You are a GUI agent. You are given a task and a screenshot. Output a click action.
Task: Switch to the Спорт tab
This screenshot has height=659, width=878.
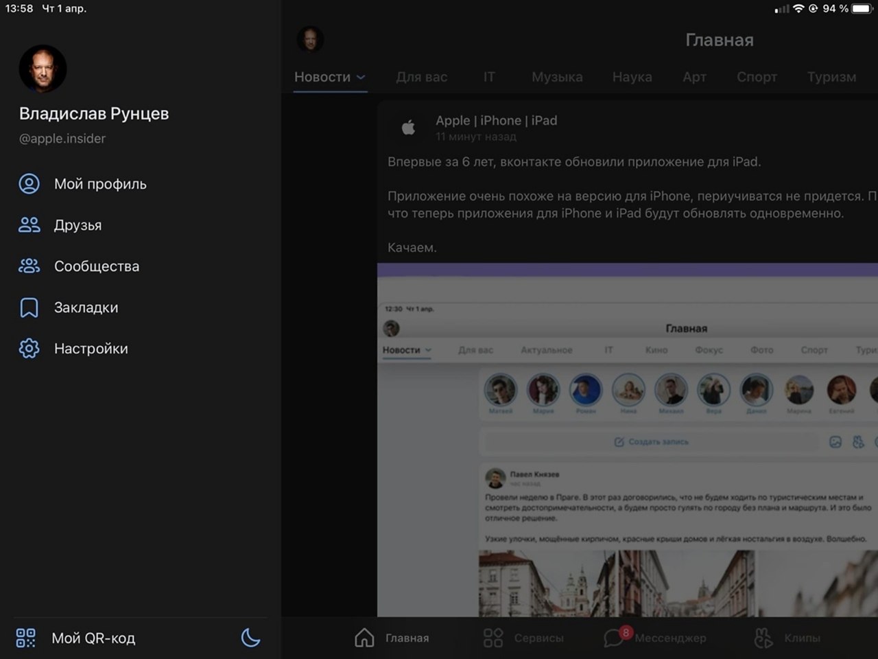click(757, 77)
